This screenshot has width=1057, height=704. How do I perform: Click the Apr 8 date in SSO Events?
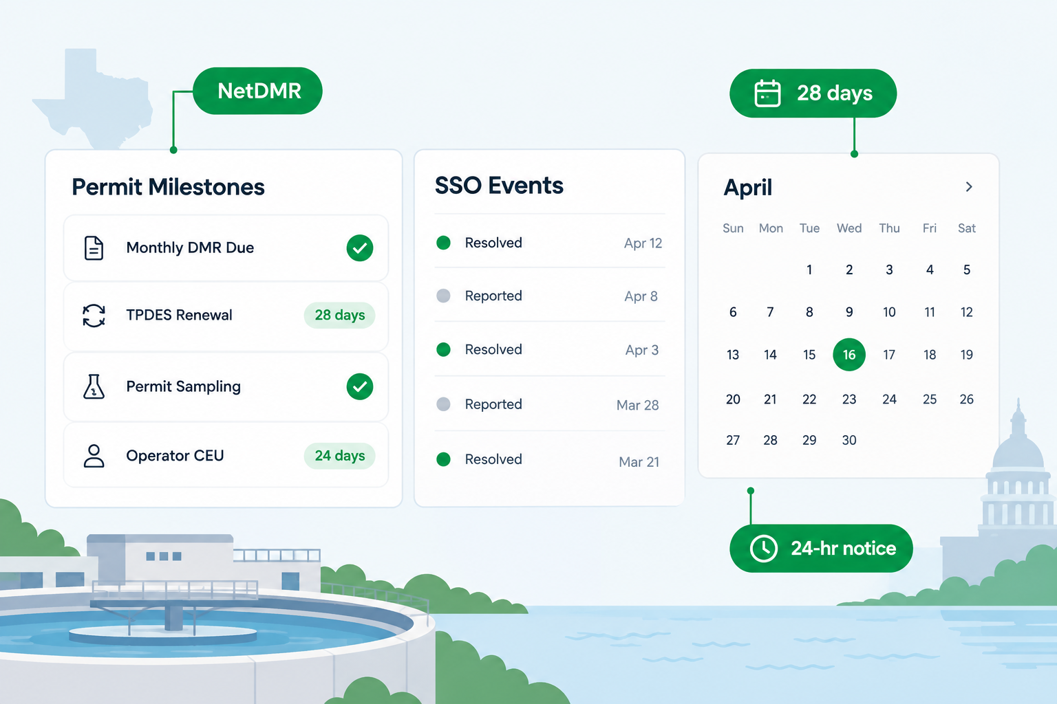[x=641, y=296]
